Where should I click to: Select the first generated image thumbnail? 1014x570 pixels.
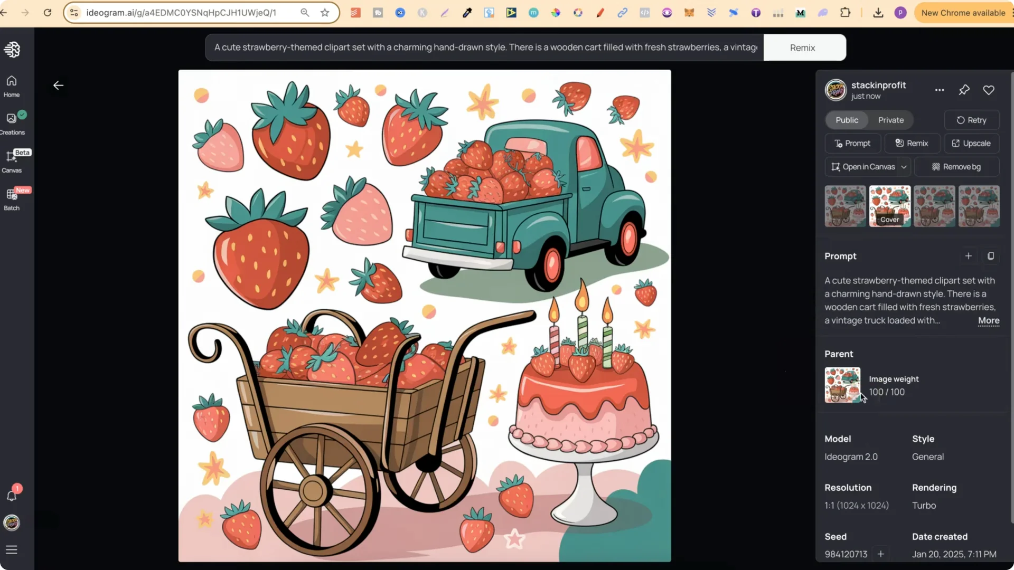[845, 206]
